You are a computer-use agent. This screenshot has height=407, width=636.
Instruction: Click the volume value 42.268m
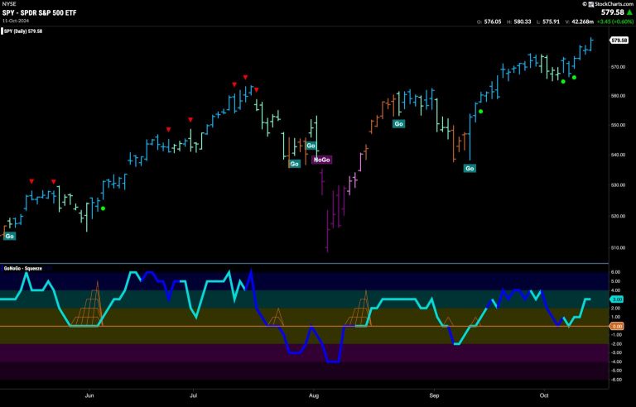(x=582, y=22)
